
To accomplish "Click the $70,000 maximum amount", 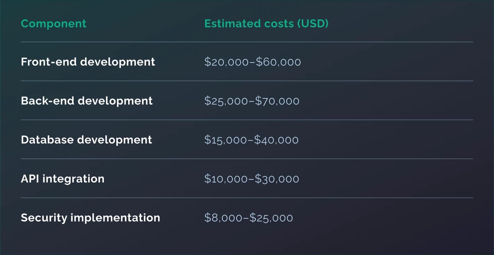I will 277,101.
